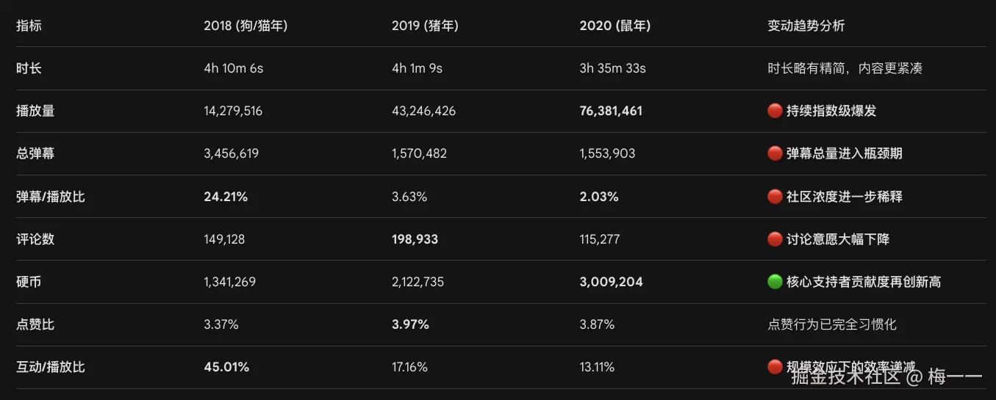The height and width of the screenshot is (400, 996).
Task: Click the 3,009,204 coin count cell
Action: point(611,282)
